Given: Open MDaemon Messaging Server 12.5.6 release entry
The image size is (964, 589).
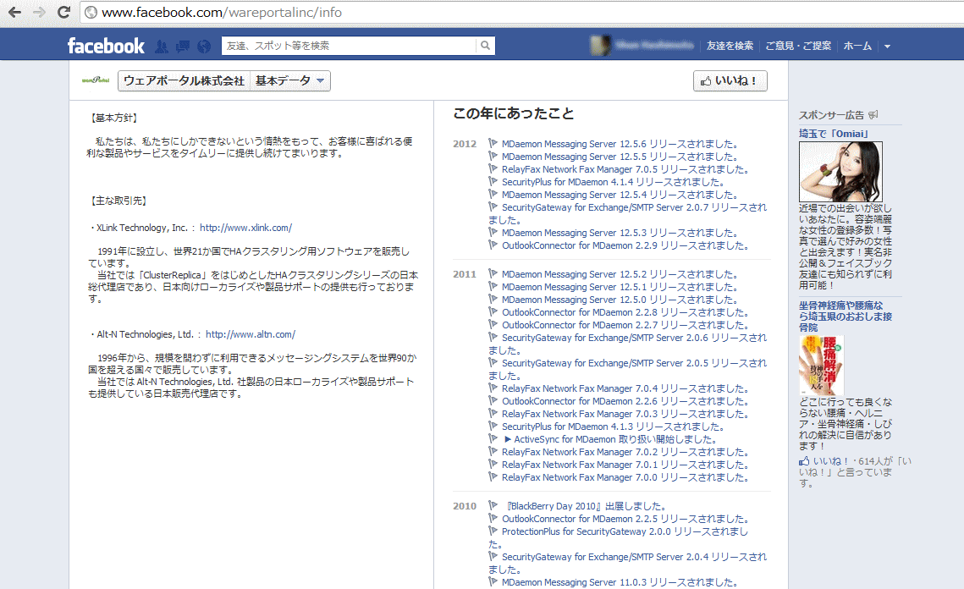Looking at the screenshot, I should click(x=620, y=144).
